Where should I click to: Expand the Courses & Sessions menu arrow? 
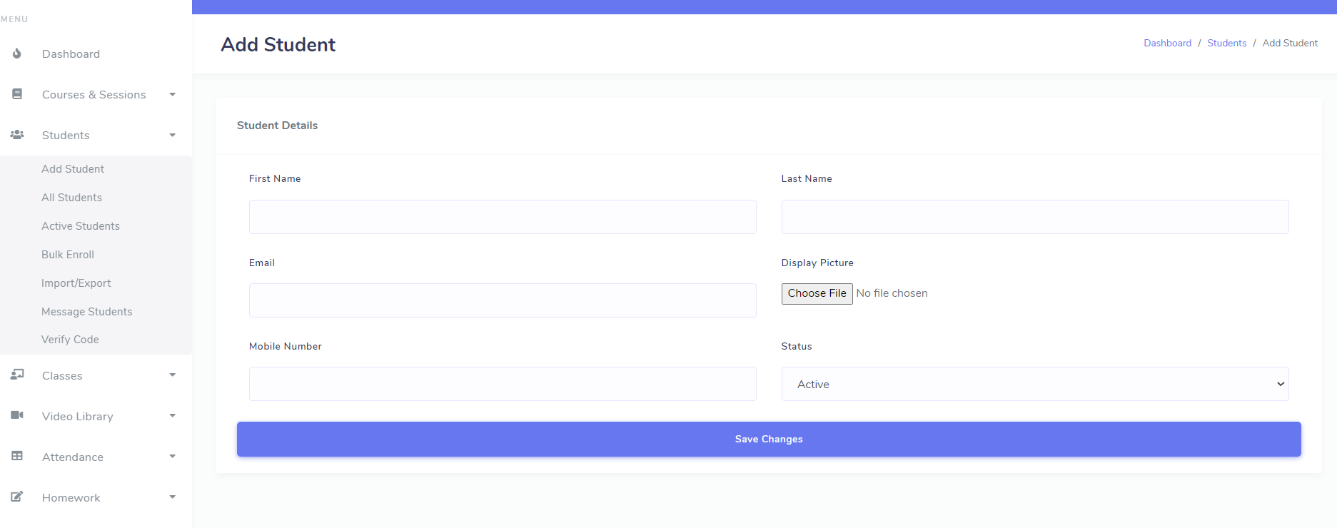172,95
